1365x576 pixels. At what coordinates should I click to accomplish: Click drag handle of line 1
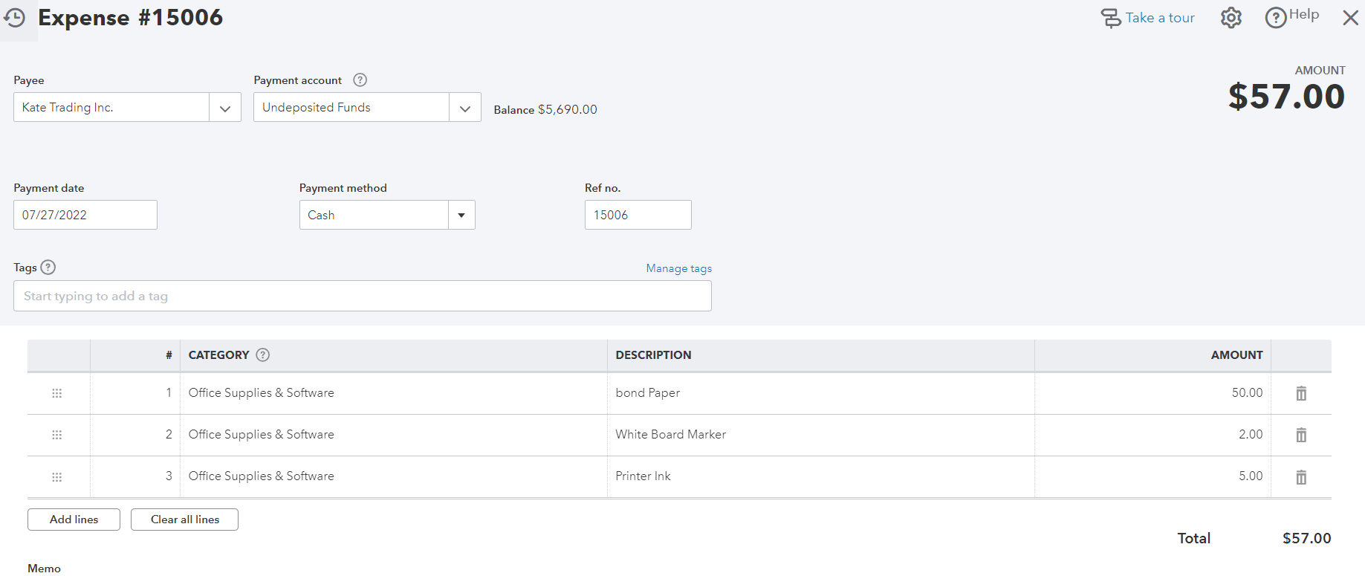(57, 393)
